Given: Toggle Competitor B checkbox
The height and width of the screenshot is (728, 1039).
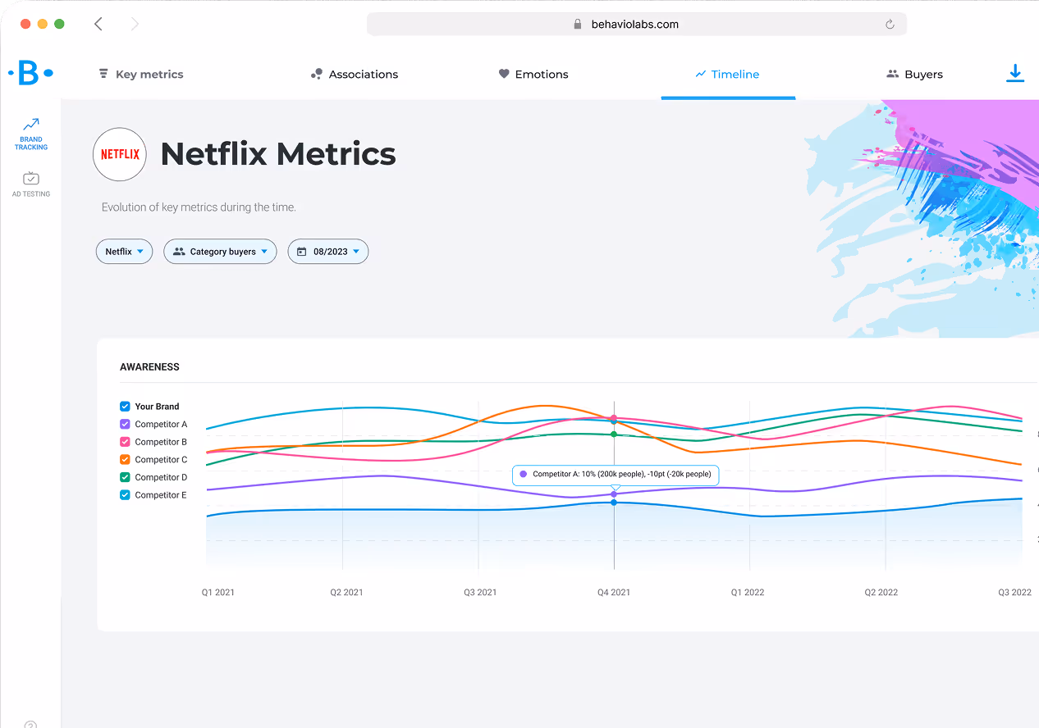Looking at the screenshot, I should tap(126, 442).
